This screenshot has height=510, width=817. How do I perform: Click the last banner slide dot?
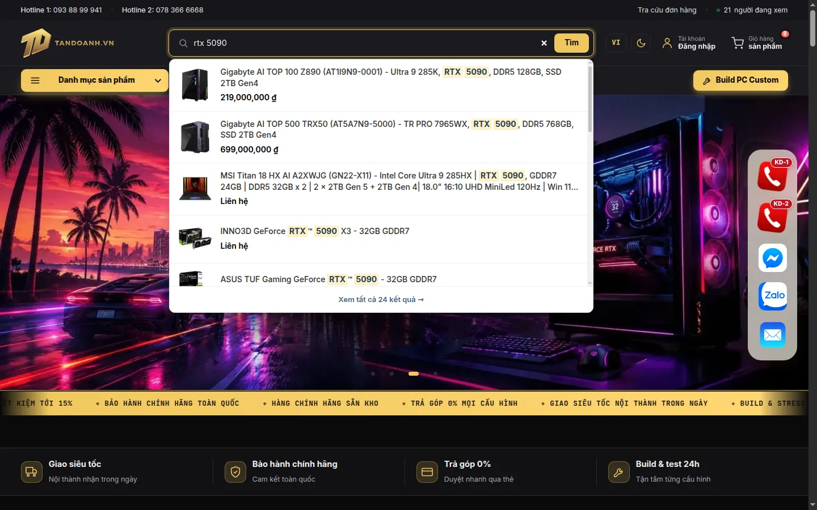[x=435, y=374]
